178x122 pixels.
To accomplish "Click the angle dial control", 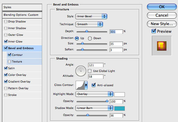I will point(81,71).
